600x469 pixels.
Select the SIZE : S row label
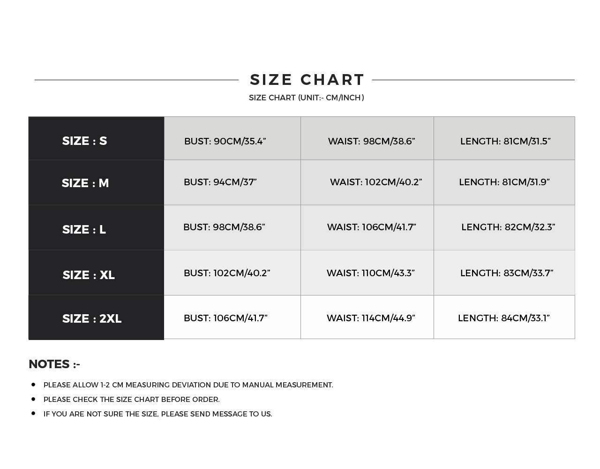(x=85, y=141)
